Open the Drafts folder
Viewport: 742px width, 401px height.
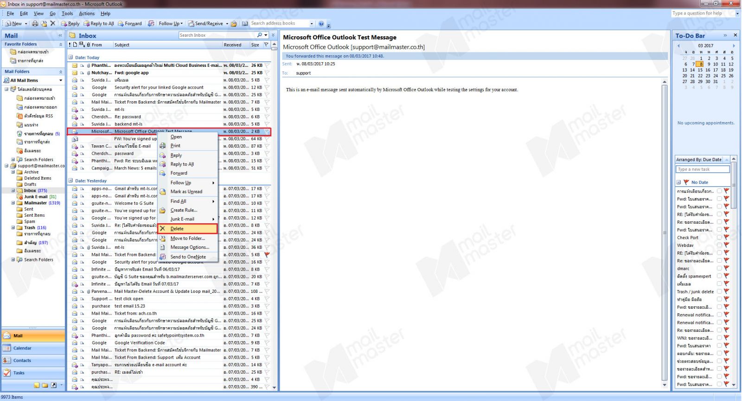point(26,184)
